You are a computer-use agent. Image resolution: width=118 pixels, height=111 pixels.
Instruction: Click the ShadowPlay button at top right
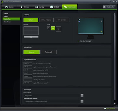(x=109, y=7)
